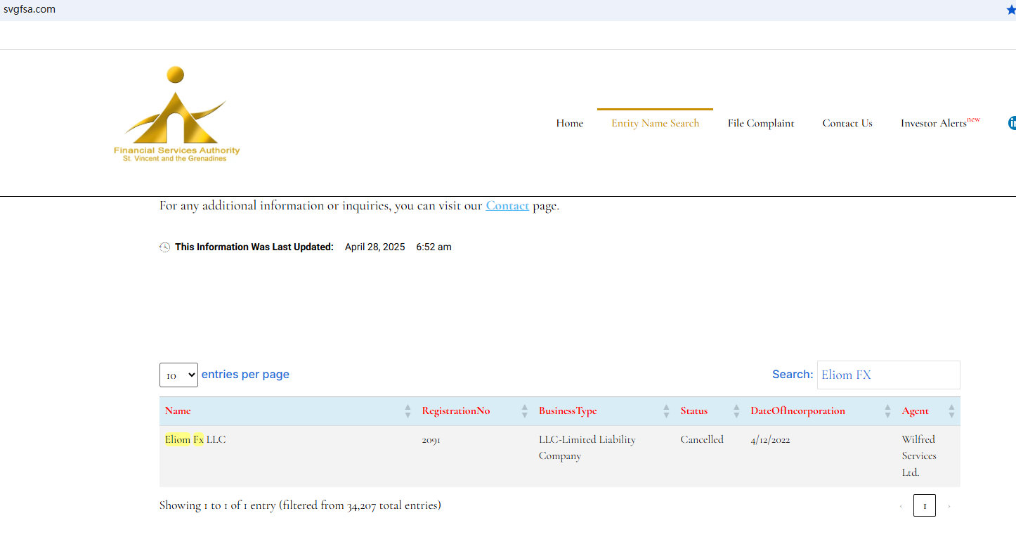Click the April 28, 2025 date text
Image resolution: width=1016 pixels, height=537 pixels.
tap(375, 247)
